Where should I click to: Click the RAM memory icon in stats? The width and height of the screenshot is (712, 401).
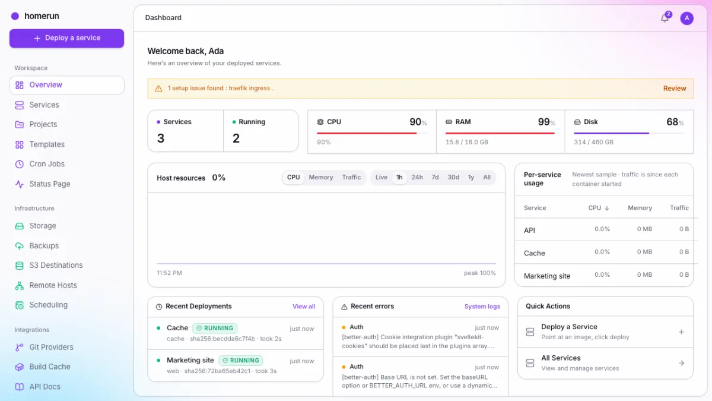(449, 122)
